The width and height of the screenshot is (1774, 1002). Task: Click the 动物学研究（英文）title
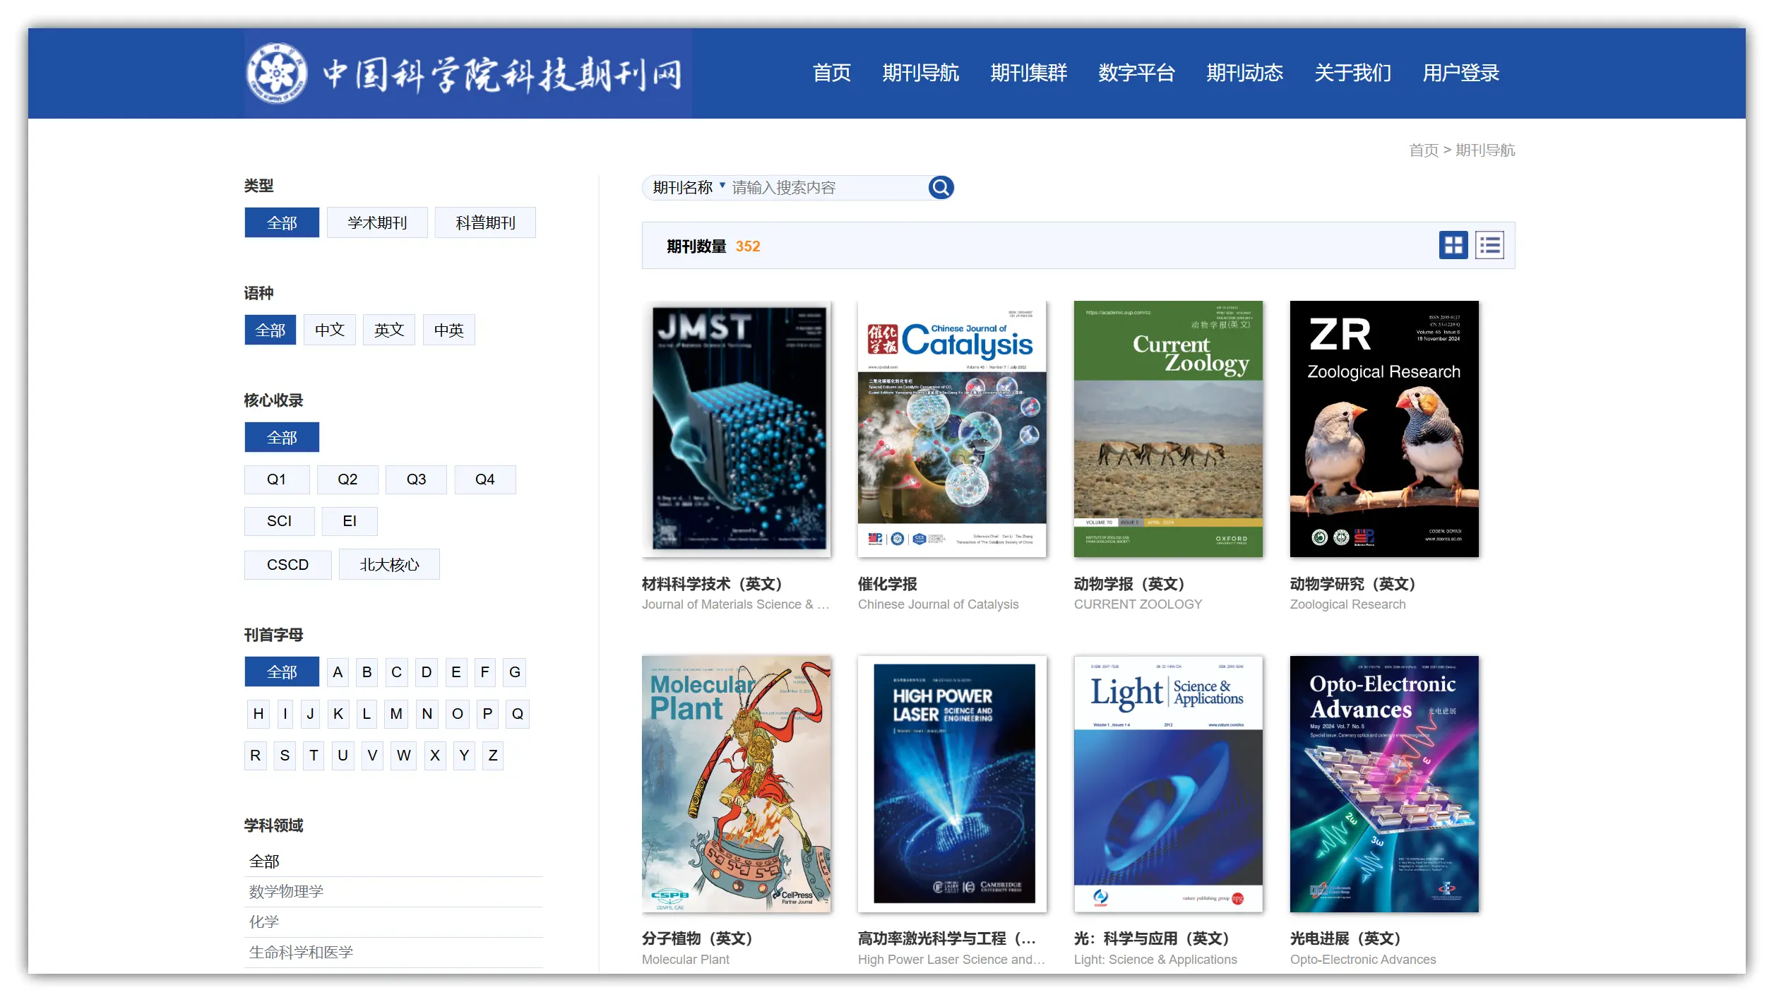(1353, 584)
